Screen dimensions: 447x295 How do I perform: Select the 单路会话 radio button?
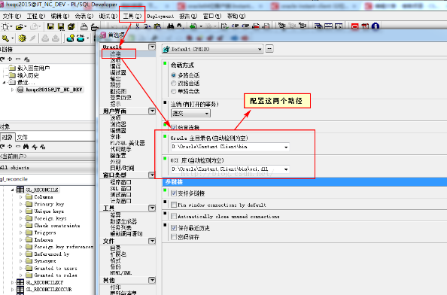pyautogui.click(x=173, y=91)
